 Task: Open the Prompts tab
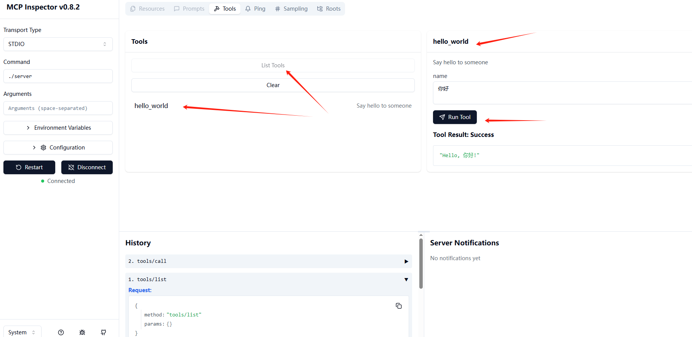189,9
